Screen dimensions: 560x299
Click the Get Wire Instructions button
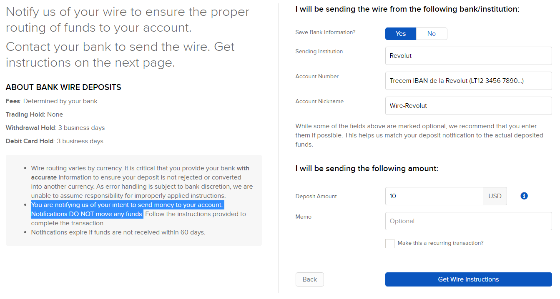click(468, 279)
